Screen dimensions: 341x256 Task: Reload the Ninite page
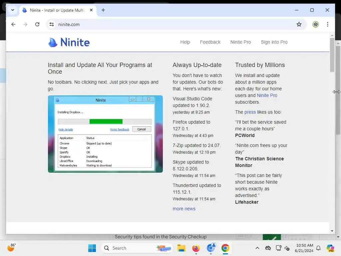coord(37,24)
